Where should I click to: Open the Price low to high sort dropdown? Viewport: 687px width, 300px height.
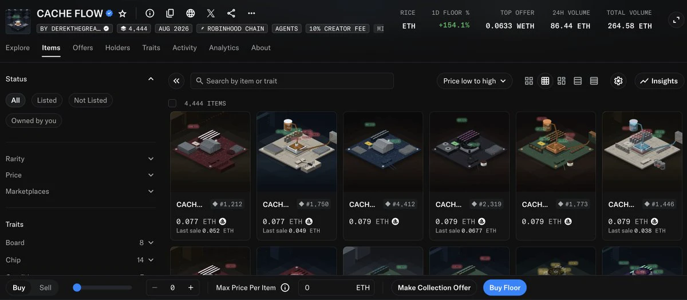(x=475, y=81)
